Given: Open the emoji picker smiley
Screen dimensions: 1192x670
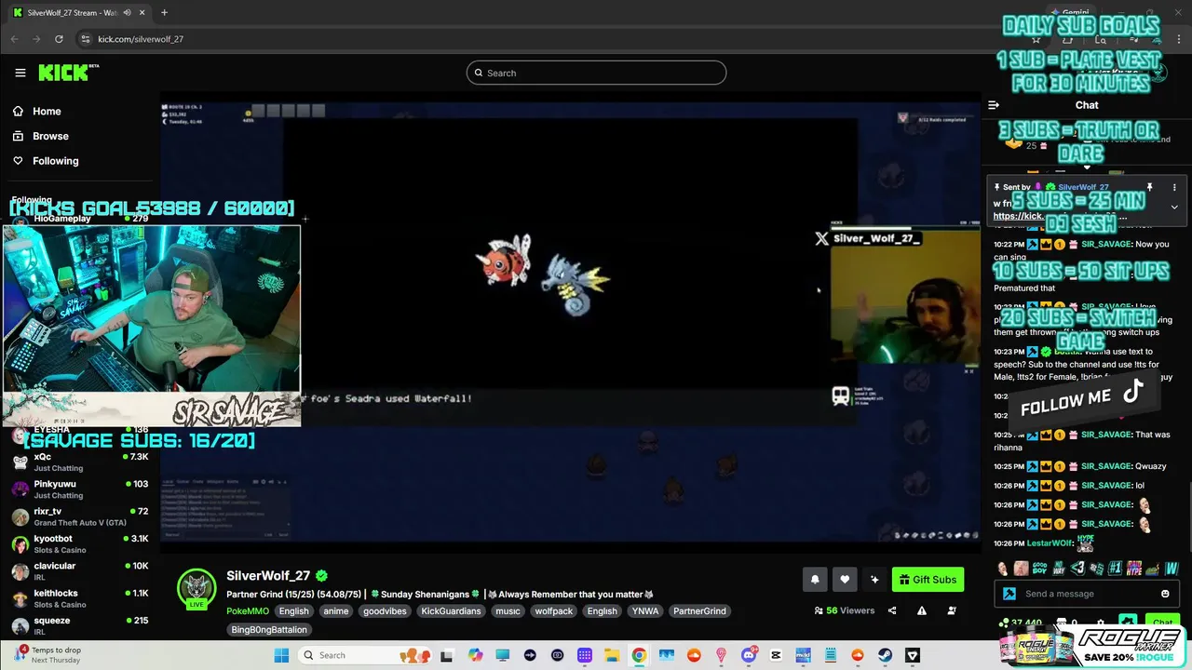Looking at the screenshot, I should [x=1165, y=594].
